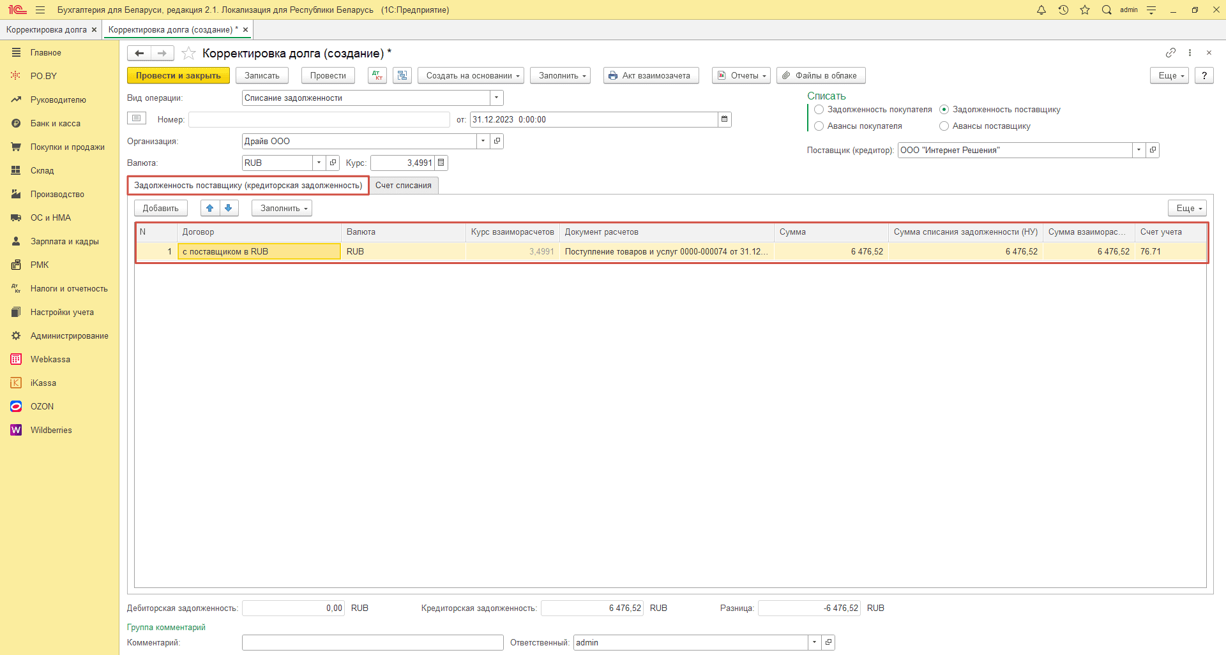Open the form's three-dot options menu
The height and width of the screenshot is (655, 1226).
[x=1190, y=52]
